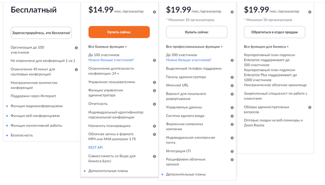Viewport: 325px width, 185px height.
Task: Click info icon beside Управляемые домены
Action: point(232,108)
